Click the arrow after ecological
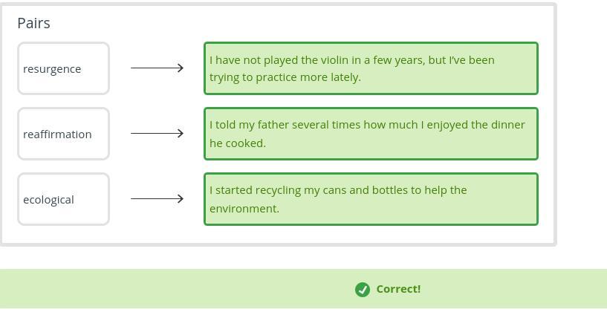The image size is (607, 315). [157, 199]
